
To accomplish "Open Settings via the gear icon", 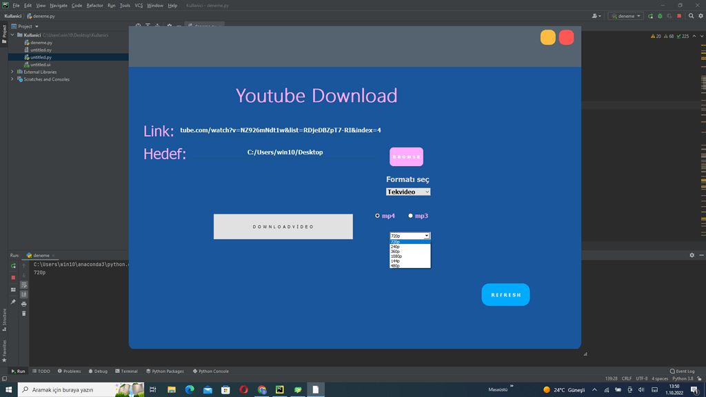I will click(700, 15).
